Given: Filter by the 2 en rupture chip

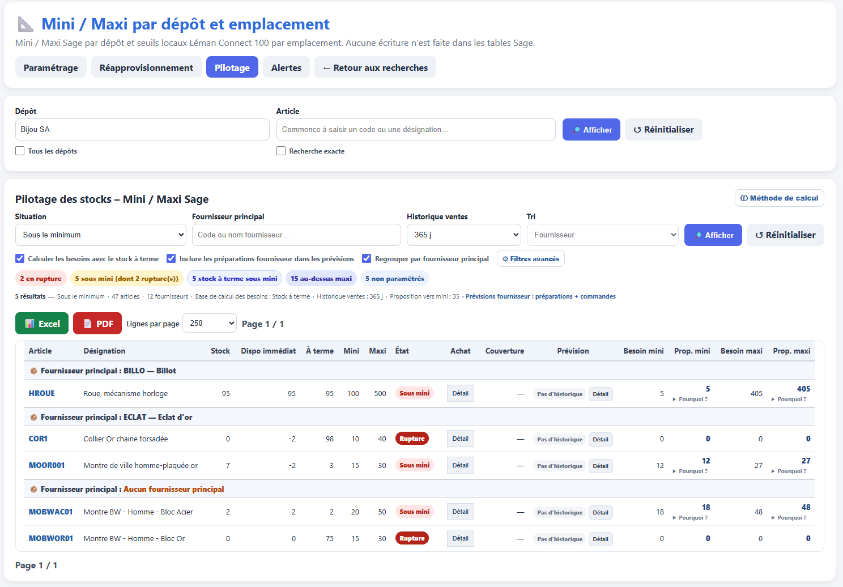Looking at the screenshot, I should click(41, 279).
